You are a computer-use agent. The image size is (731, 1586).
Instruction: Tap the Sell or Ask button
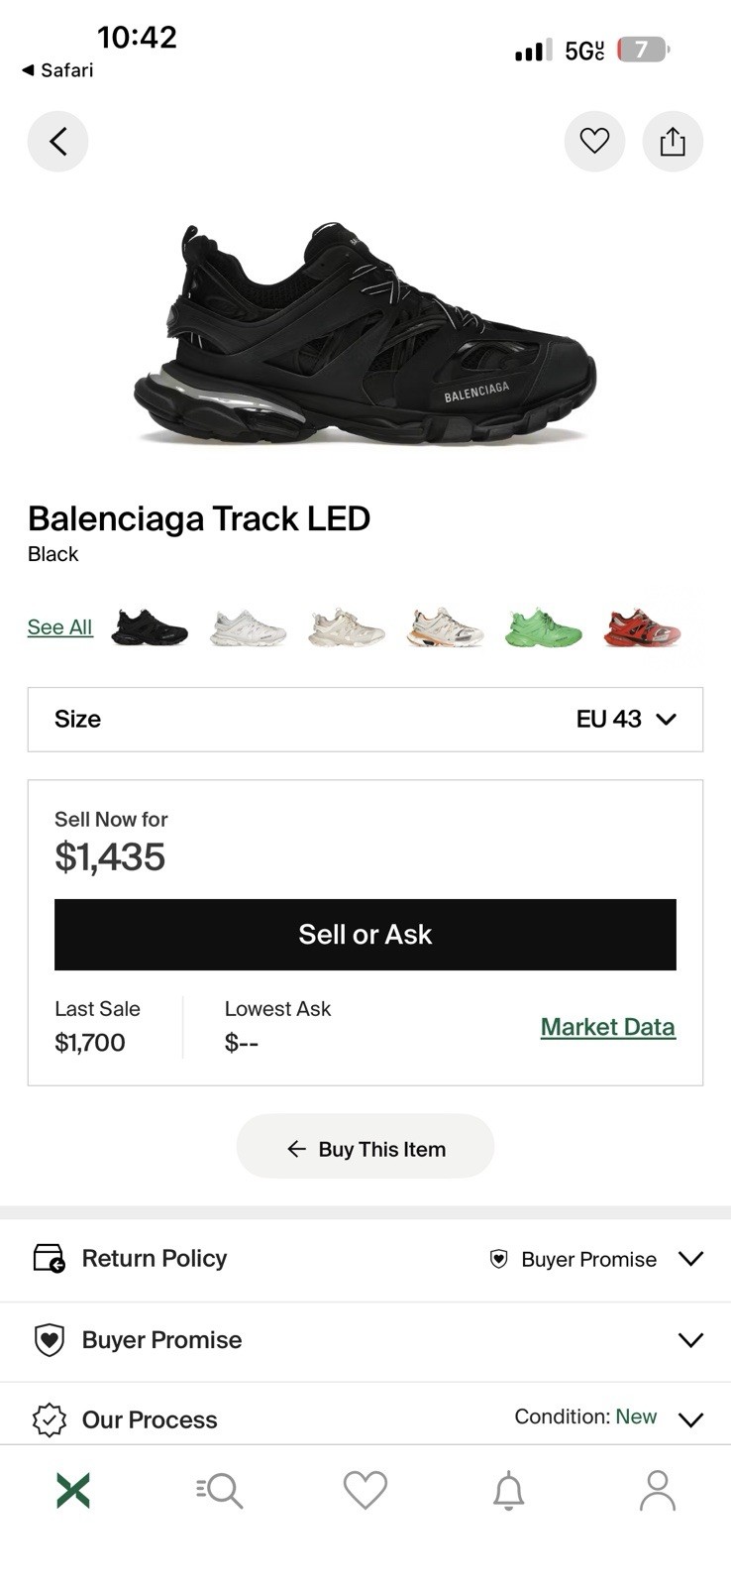tap(365, 934)
